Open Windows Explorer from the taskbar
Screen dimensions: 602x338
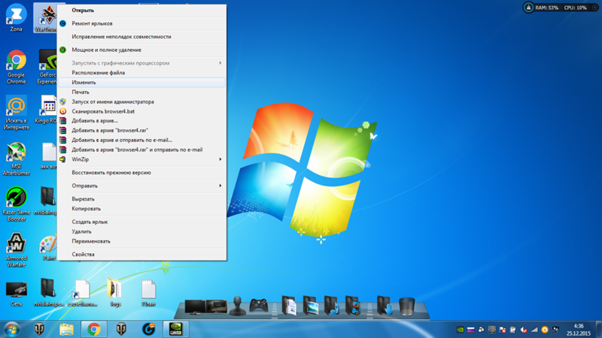pos(66,329)
